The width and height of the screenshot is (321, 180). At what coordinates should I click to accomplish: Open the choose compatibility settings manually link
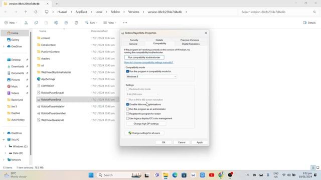click(148, 62)
